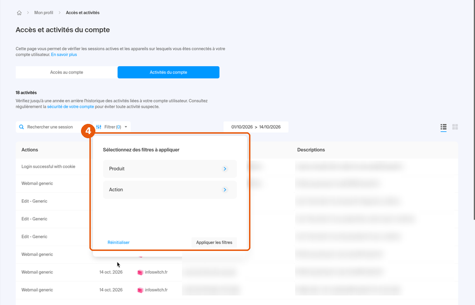Open the Mon profil breadcrumb

click(x=44, y=13)
